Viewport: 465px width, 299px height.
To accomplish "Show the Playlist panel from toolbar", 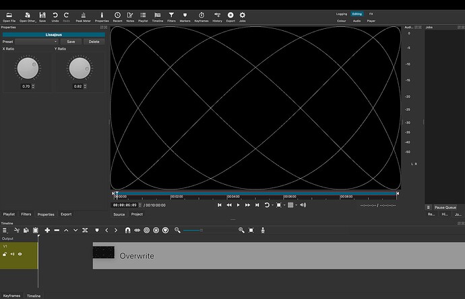I will 143,17.
